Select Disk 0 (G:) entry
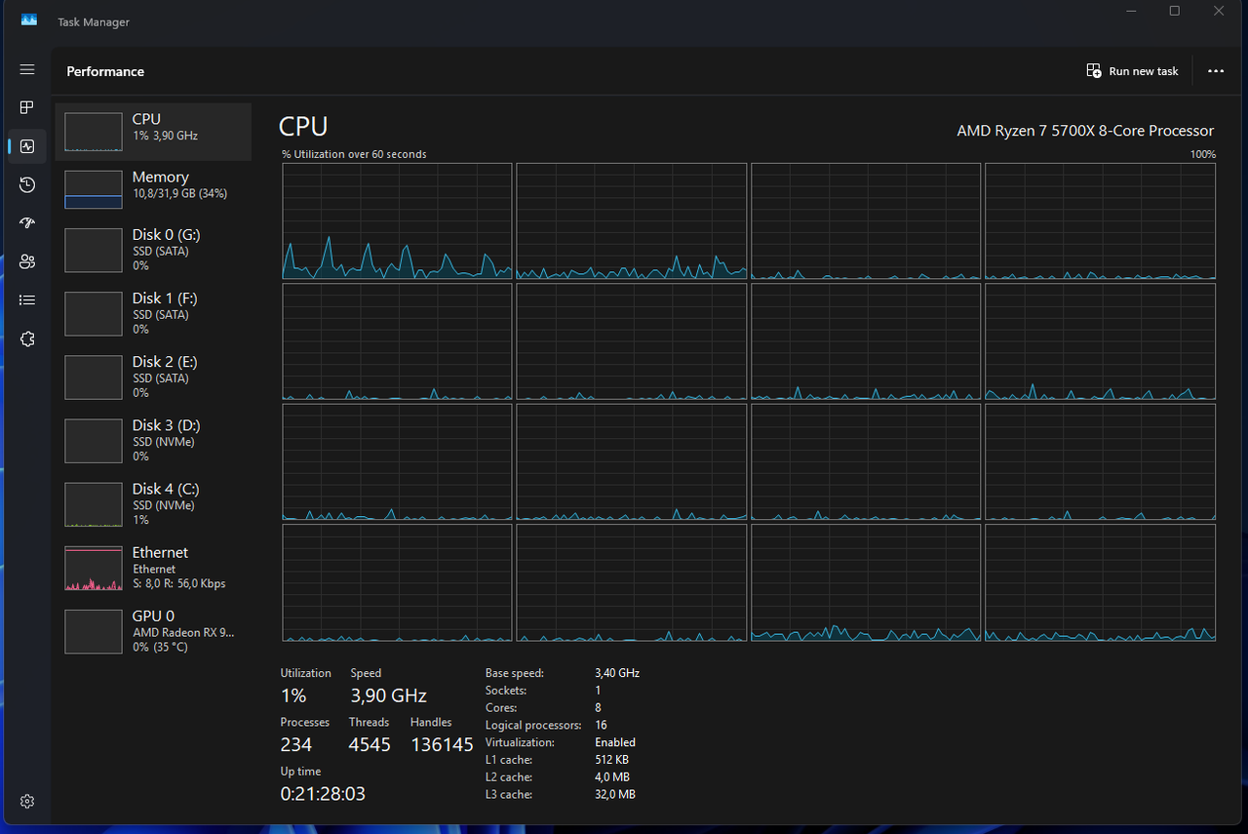 pos(153,250)
